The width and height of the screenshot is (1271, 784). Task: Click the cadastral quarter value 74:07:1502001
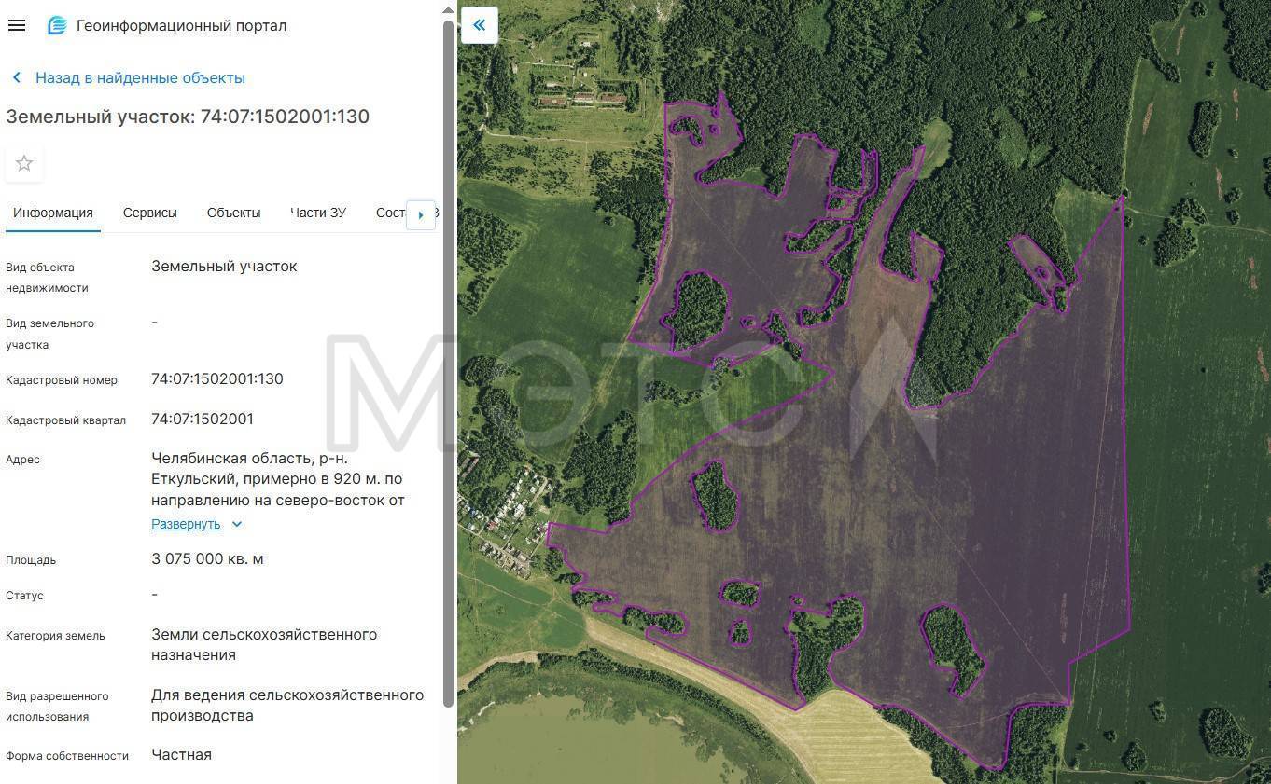[202, 419]
